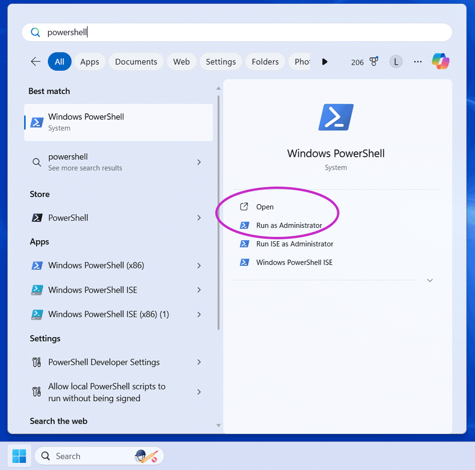The image size is (475, 470).
Task: Expand more actions with the down chevron
Action: click(429, 280)
